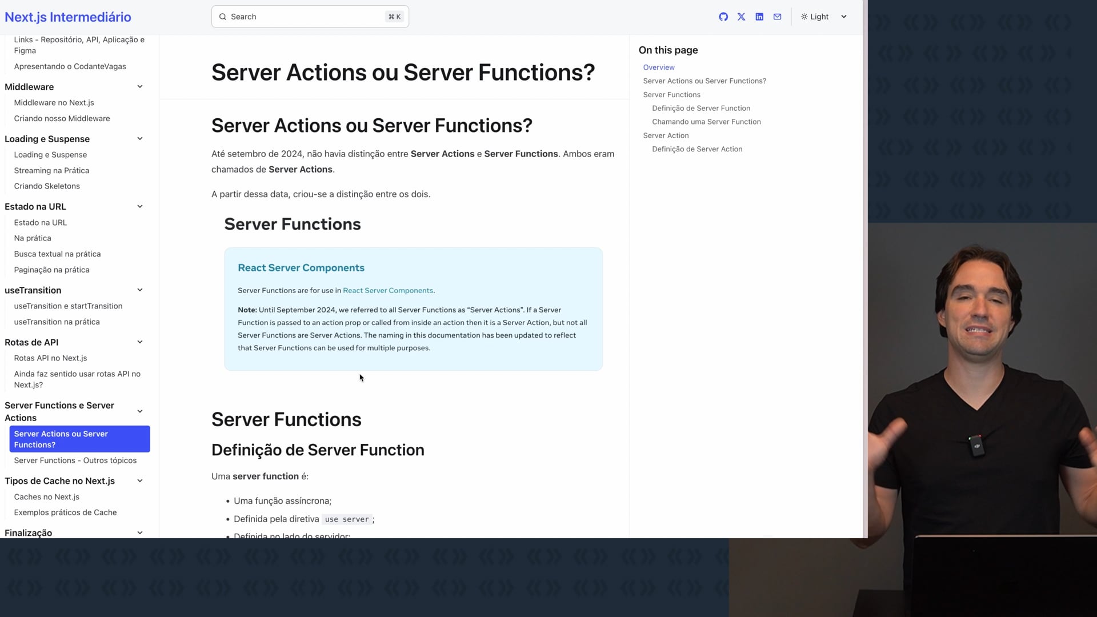Collapse the Middleware section chevron
Screen dimensions: 1097x617
click(140, 87)
